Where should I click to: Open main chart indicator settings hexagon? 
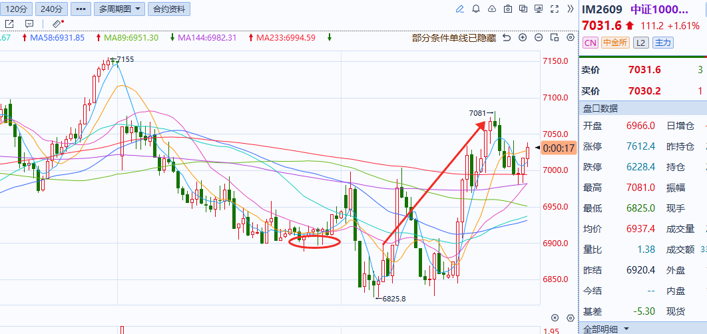571,37
